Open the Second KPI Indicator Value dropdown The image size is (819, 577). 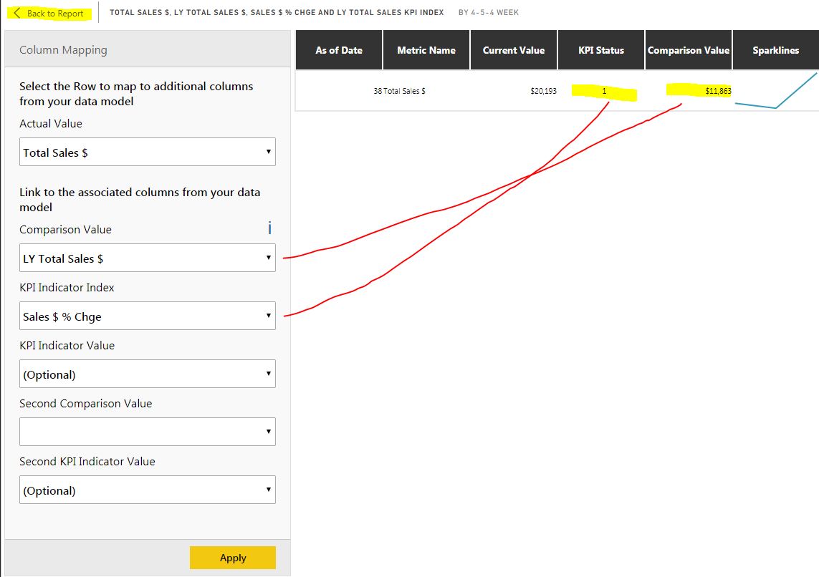pyautogui.click(x=148, y=490)
